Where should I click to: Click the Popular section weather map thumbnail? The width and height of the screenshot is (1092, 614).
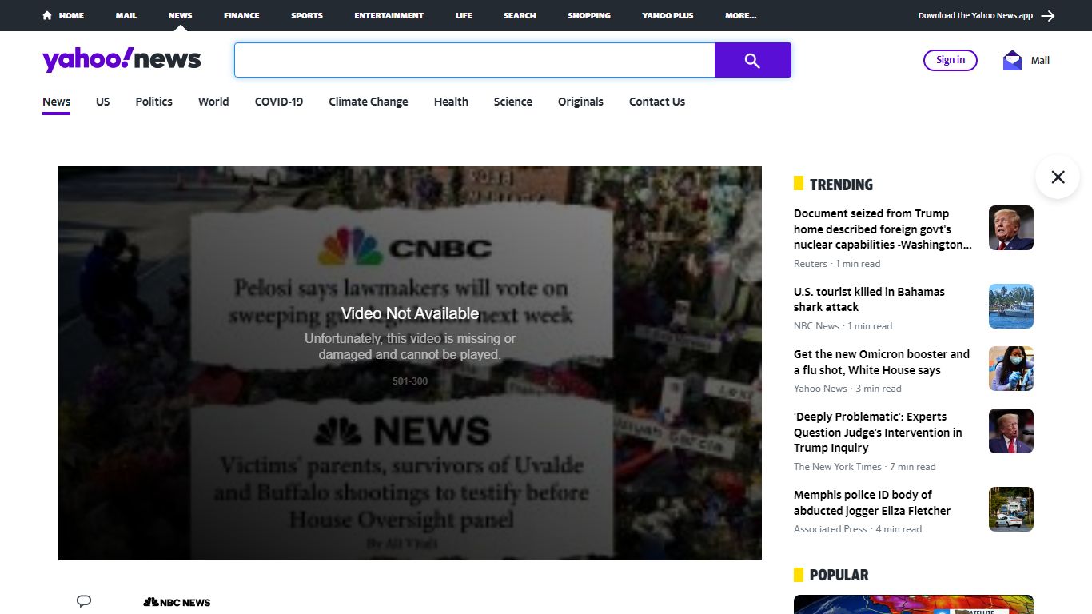click(914, 604)
